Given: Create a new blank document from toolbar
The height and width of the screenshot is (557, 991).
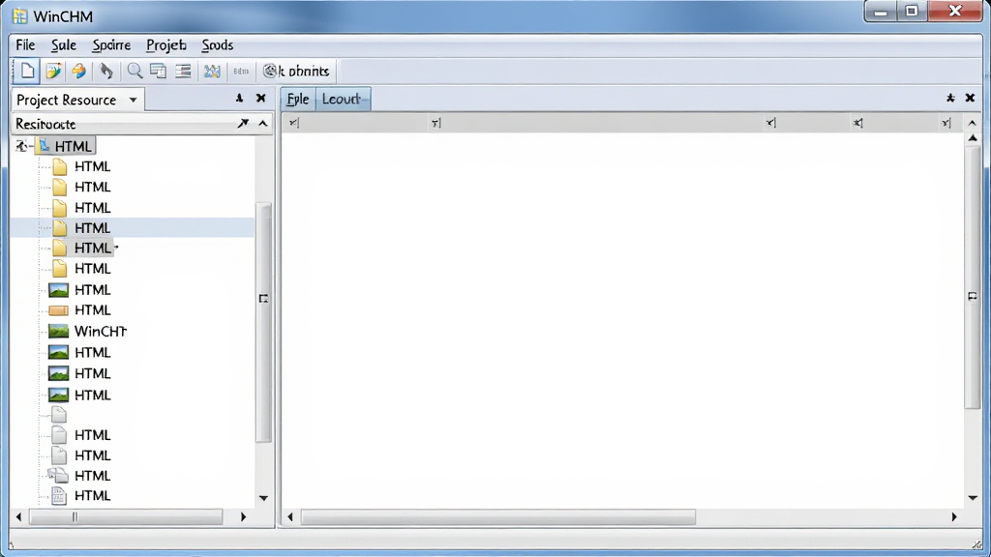Looking at the screenshot, I should coord(27,71).
